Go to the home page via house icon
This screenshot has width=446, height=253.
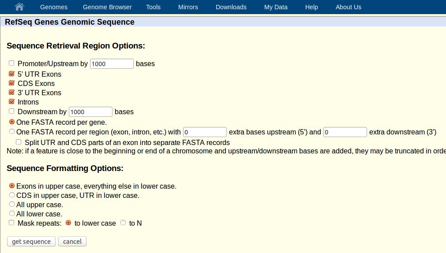pyautogui.click(x=19, y=7)
